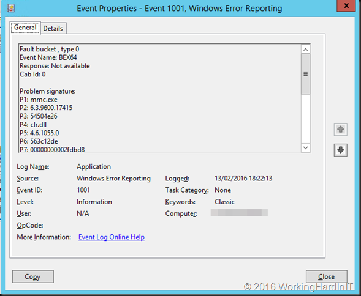
Task: Show next event with down arrow
Action: tap(341, 150)
